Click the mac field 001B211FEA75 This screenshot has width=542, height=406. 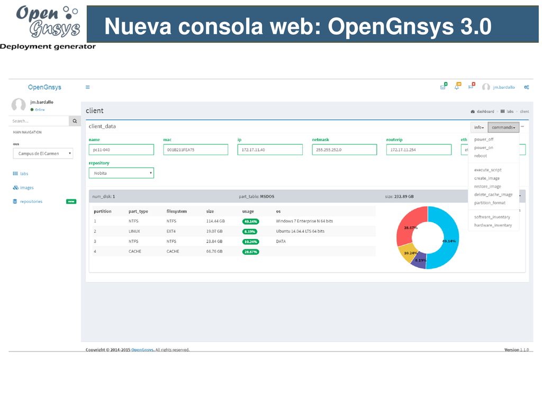pyautogui.click(x=196, y=150)
